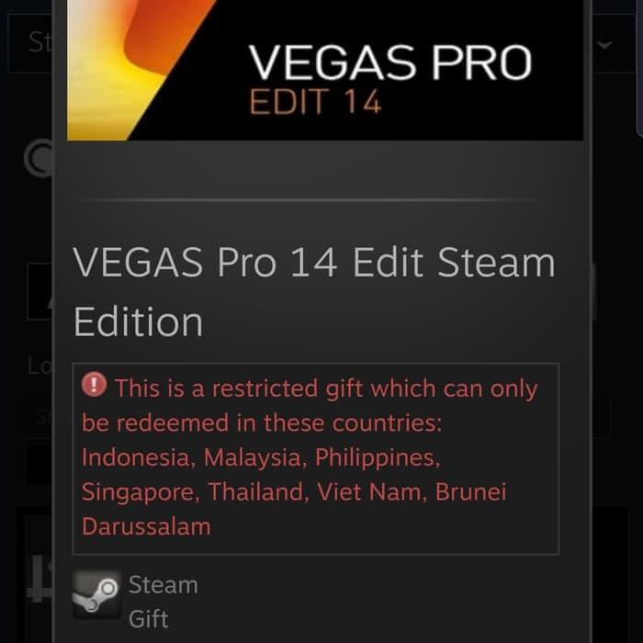Viewport: 643px width, 643px height.
Task: Click the "EDIT 14" orange text on banner
Action: click(315, 101)
